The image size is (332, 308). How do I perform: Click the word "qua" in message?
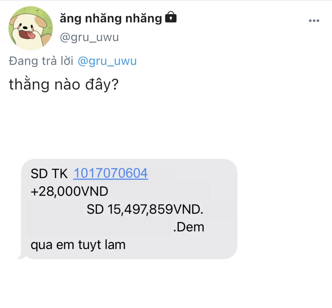click(x=42, y=245)
